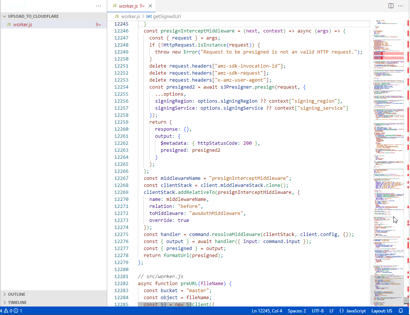Open the editor More Actions ellipsis menu
Viewport: 410px width, 315px height.
(x=401, y=6)
